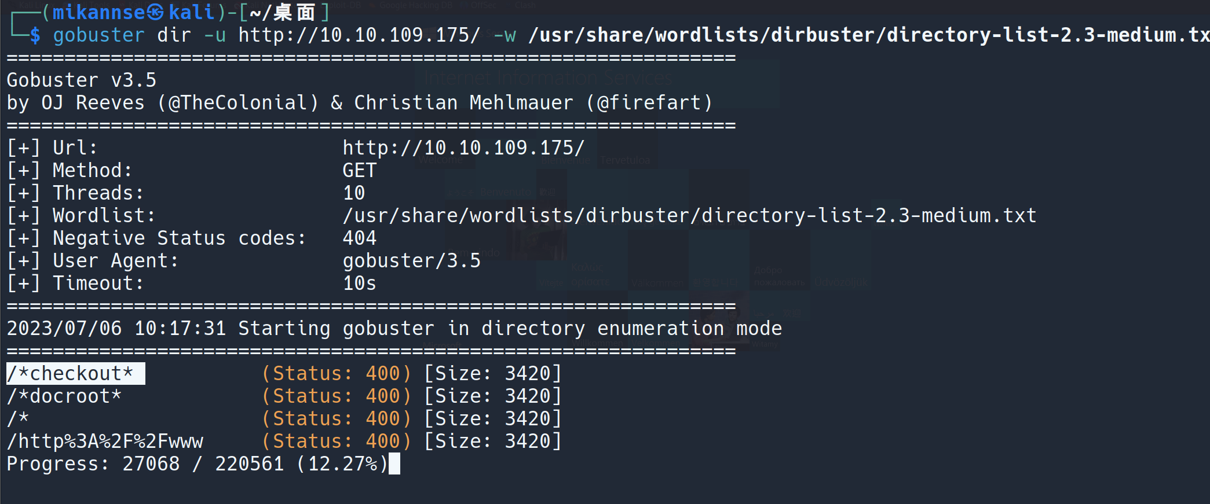The width and height of the screenshot is (1210, 504).
Task: Select the highlighted /*checkout* result
Action: point(75,374)
